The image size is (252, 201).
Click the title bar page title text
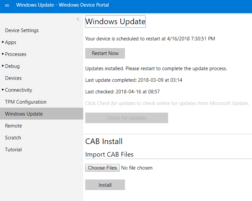pyautogui.click(x=63, y=5)
